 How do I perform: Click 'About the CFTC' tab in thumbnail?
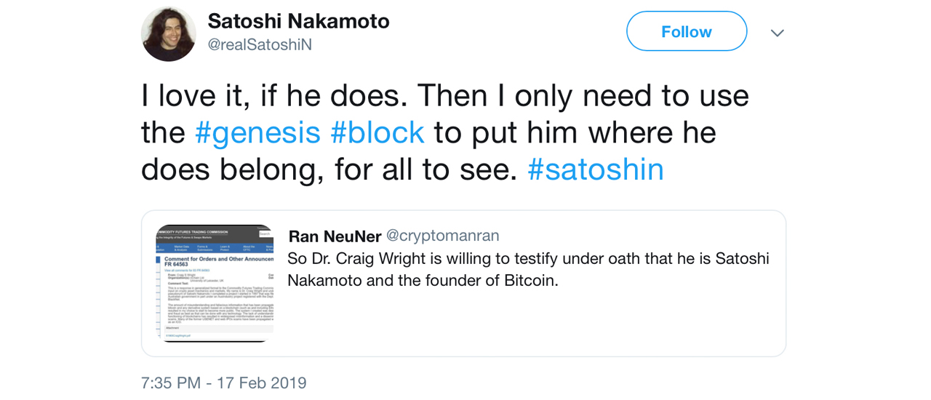247,248
